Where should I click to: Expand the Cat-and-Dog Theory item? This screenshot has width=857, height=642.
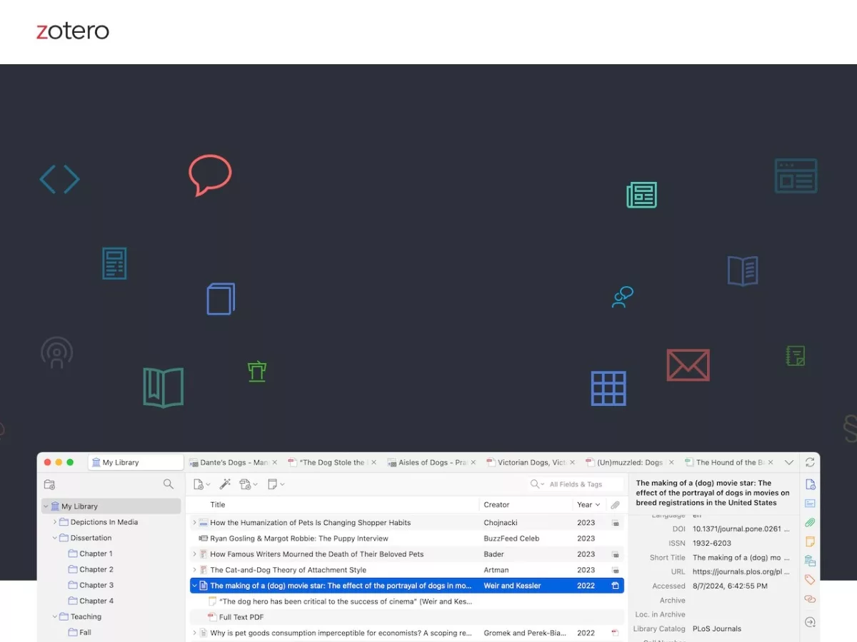coord(194,570)
